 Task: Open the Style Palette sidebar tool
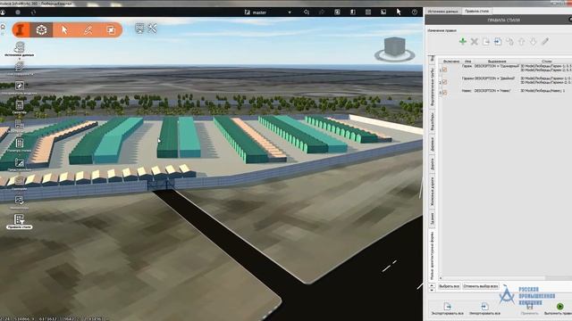click(x=20, y=144)
